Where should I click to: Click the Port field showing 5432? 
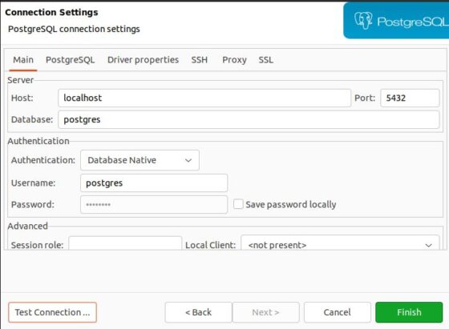pyautogui.click(x=410, y=98)
